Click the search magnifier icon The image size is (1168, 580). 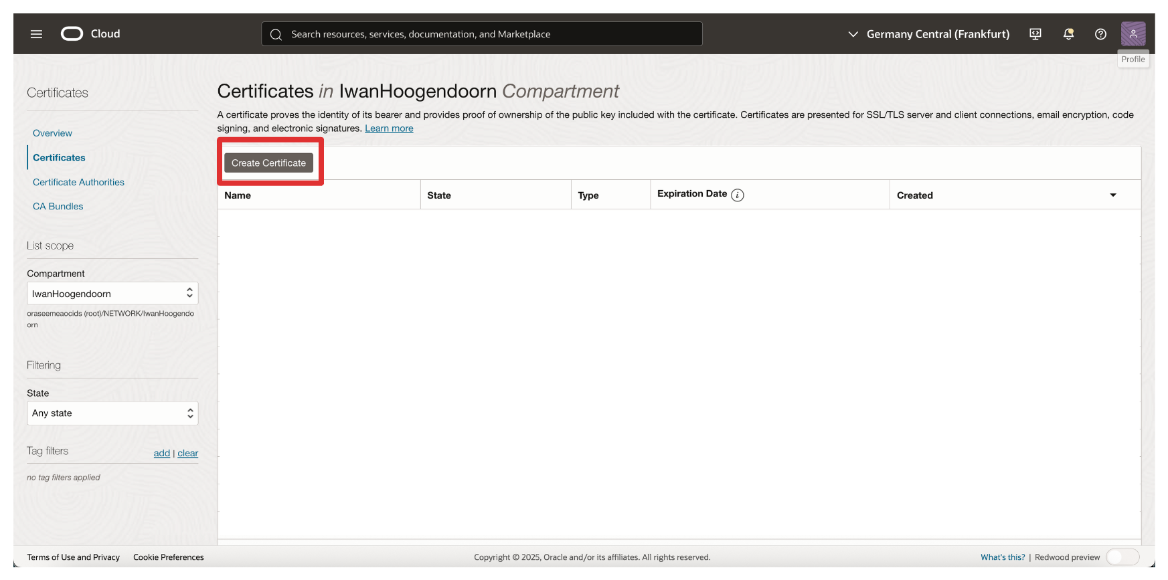[276, 35]
